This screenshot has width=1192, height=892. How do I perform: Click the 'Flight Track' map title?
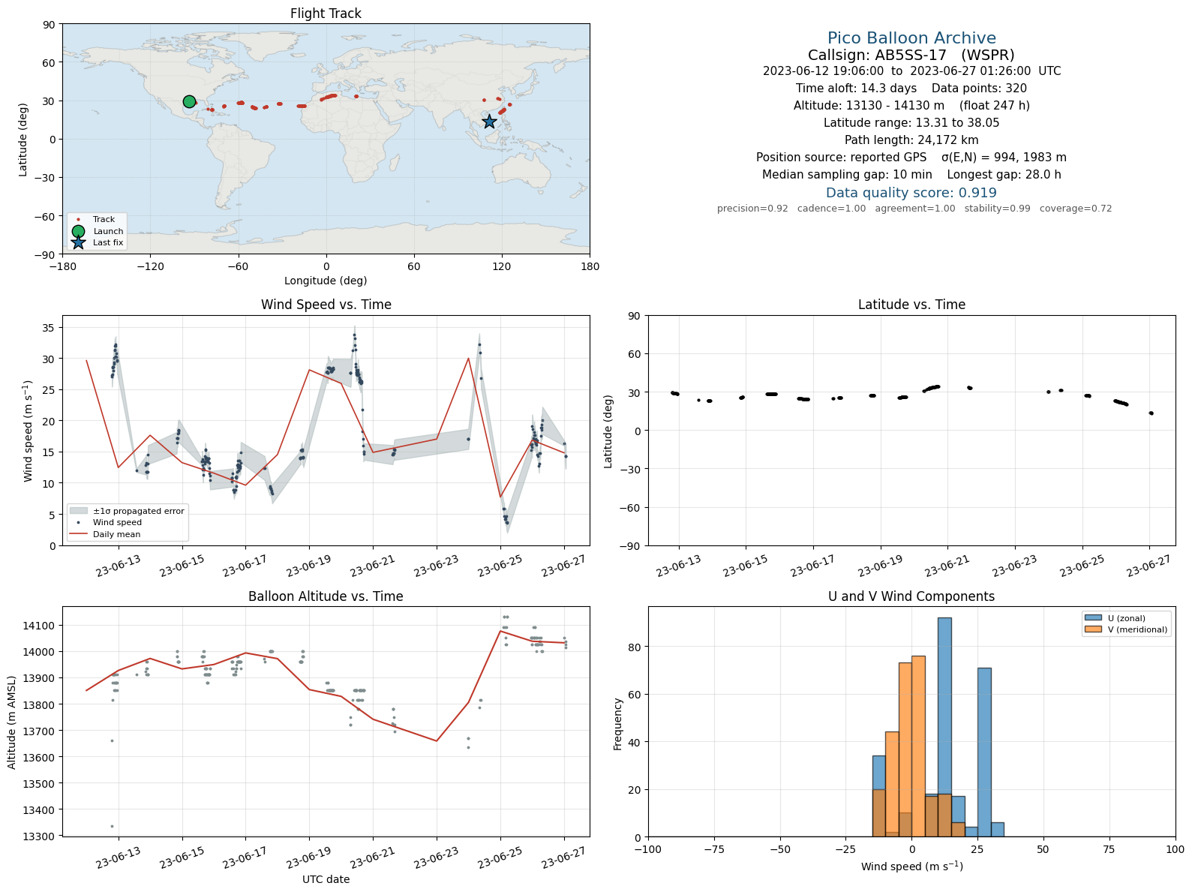tap(326, 14)
